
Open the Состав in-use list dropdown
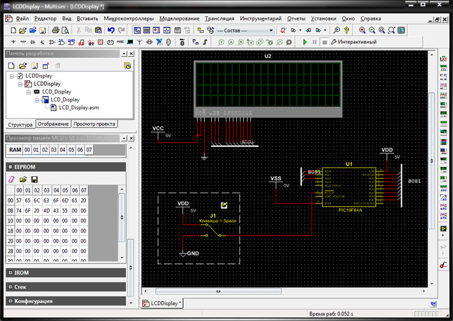click(x=271, y=30)
